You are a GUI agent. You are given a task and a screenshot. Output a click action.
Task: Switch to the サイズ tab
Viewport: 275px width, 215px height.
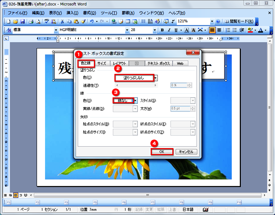coord(102,64)
